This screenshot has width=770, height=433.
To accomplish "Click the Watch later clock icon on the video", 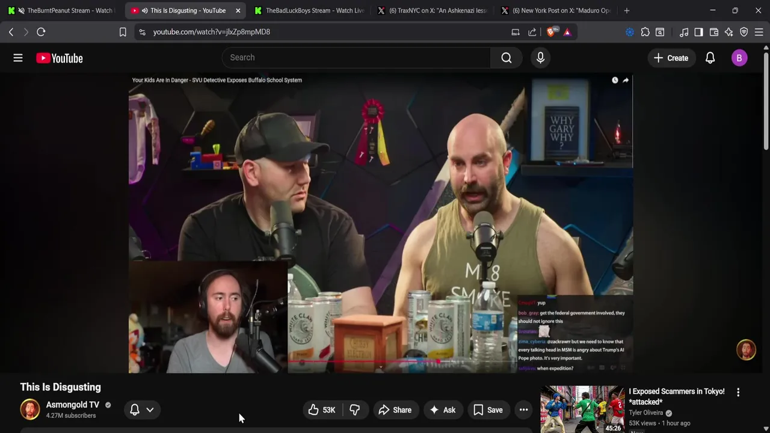I will point(615,80).
